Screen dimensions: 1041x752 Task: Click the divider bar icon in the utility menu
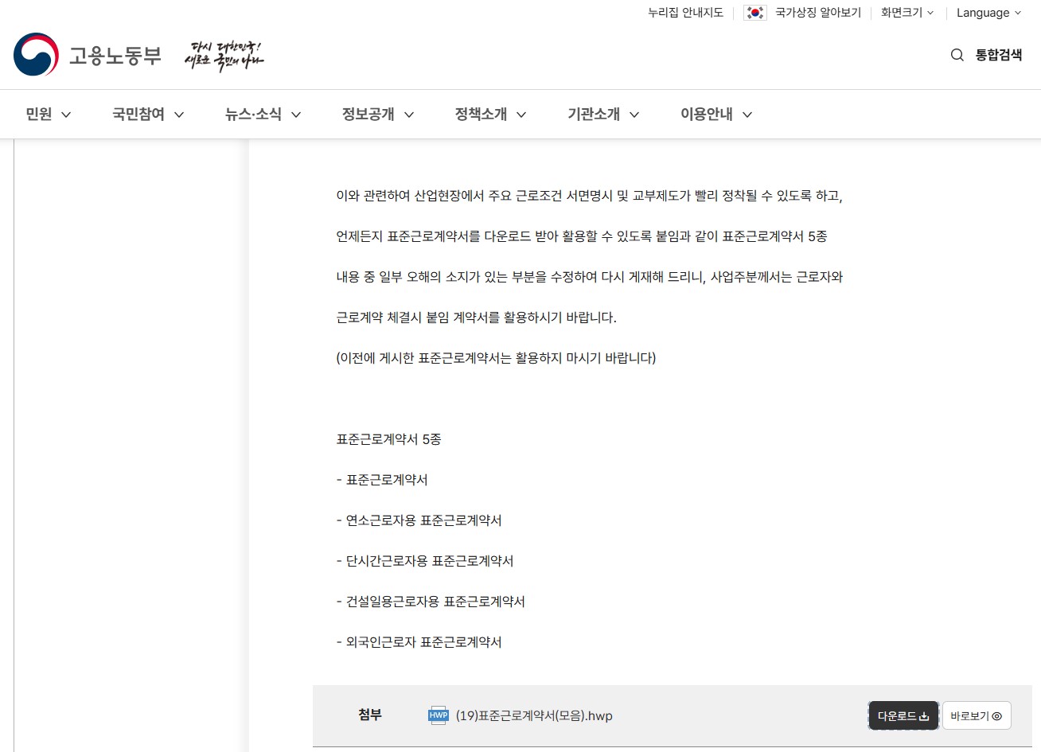coord(734,13)
